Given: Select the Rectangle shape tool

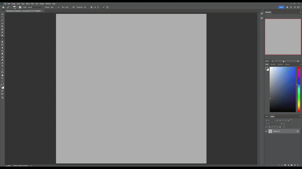Looking at the screenshot, I should (2, 72).
